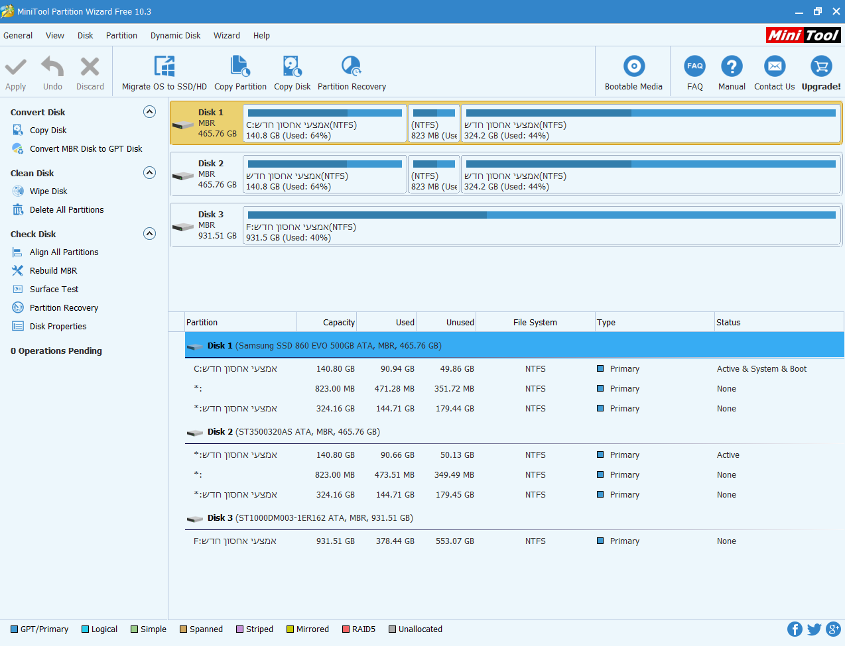Collapse the Convert Disk section
Image resolution: width=845 pixels, height=646 pixels.
coord(150,112)
